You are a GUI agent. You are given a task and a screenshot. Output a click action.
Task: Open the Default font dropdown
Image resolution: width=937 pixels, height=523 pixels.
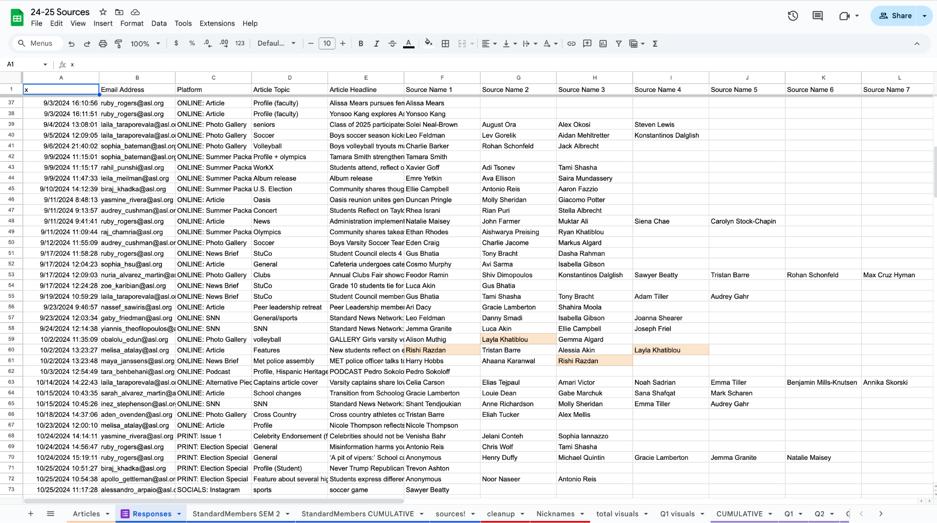click(276, 43)
